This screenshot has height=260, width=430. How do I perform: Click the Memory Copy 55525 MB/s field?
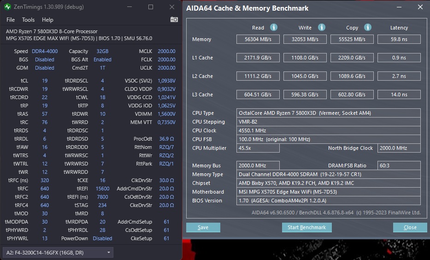pyautogui.click(x=352, y=39)
